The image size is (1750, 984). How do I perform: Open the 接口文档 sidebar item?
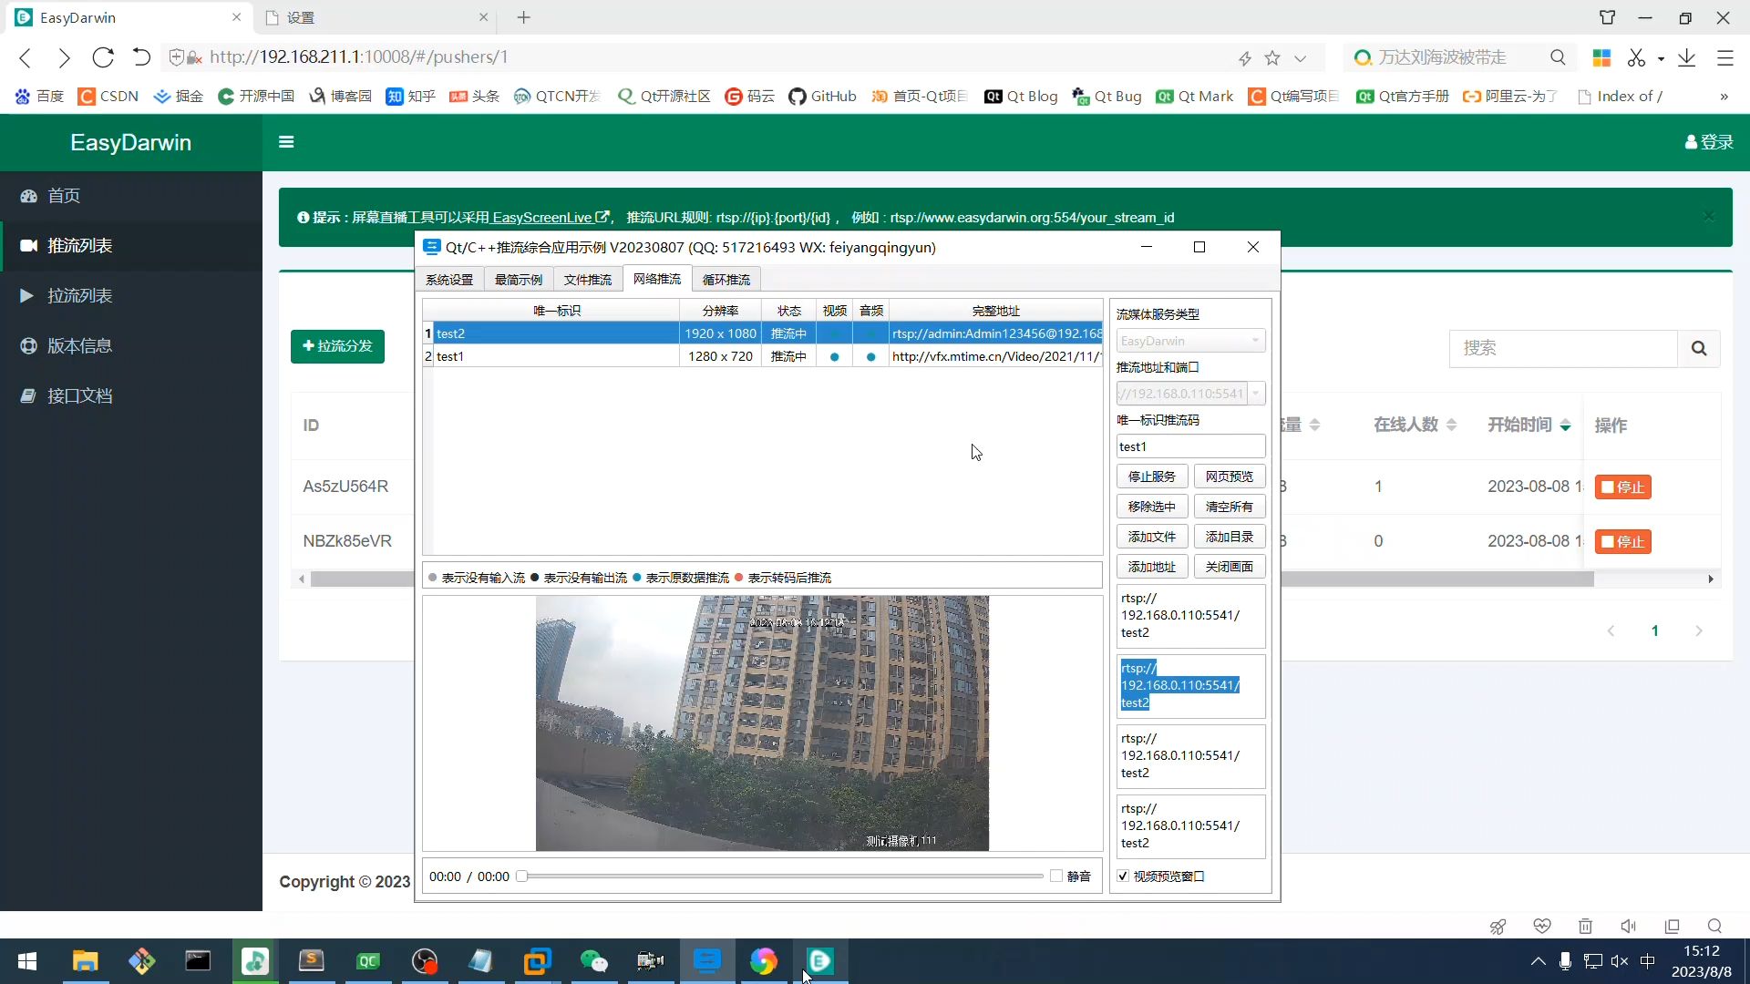coord(131,396)
